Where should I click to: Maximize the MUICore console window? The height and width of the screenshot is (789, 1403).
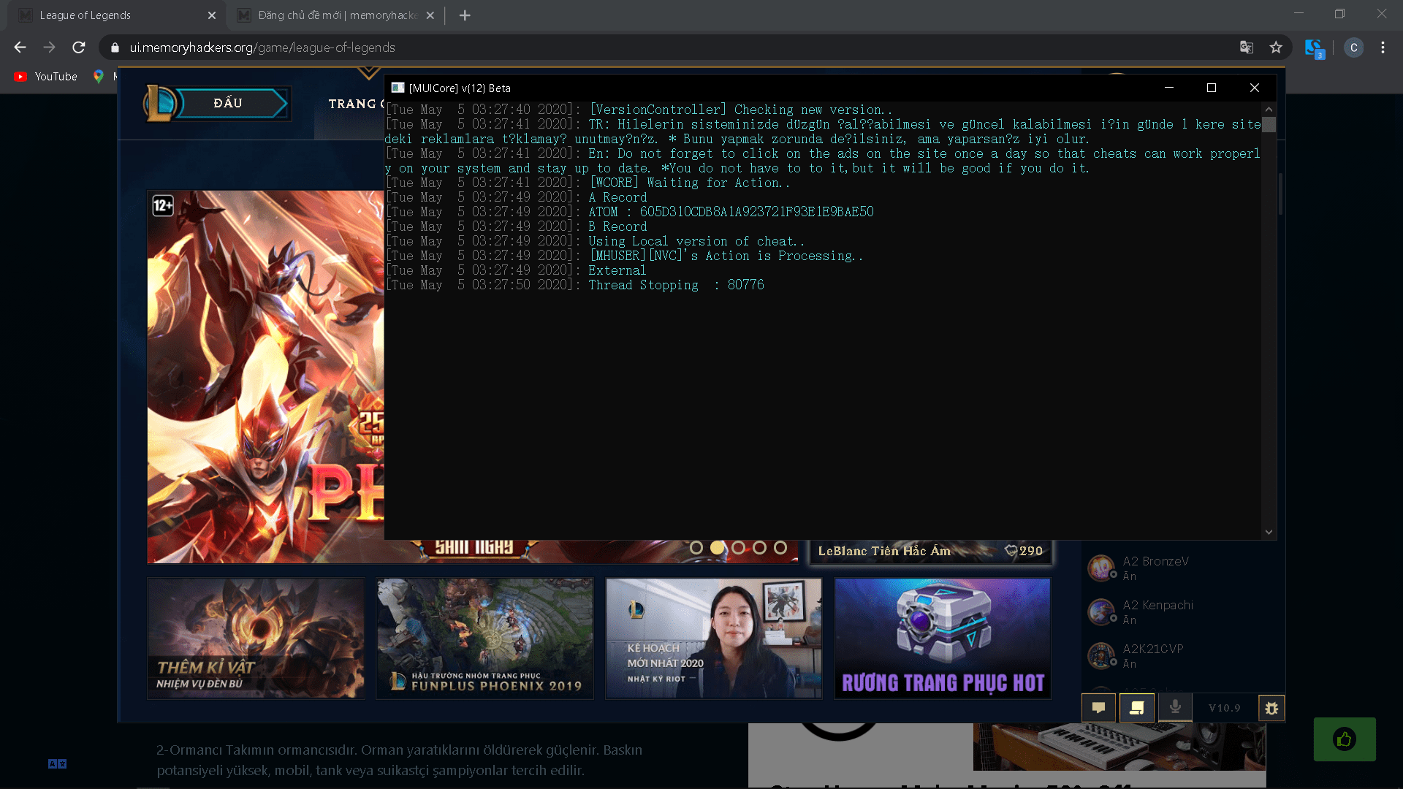(x=1212, y=88)
